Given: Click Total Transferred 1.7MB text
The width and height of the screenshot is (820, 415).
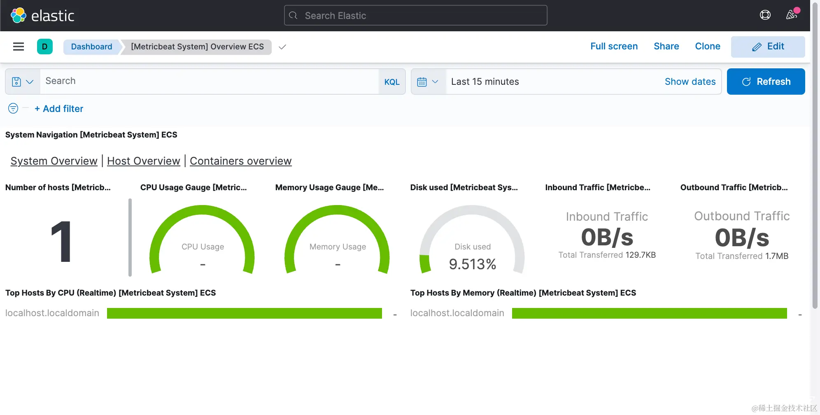Looking at the screenshot, I should (x=742, y=256).
